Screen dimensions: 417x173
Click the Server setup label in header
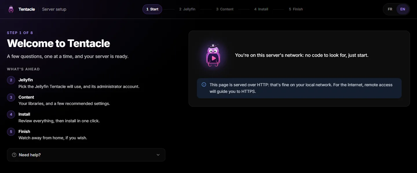(x=54, y=9)
